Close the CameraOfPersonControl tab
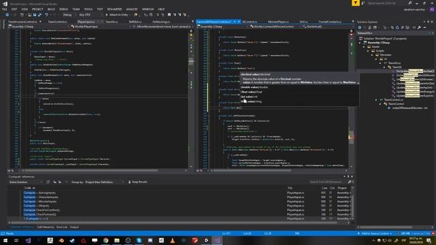This screenshot has width=436, height=245. point(239,22)
